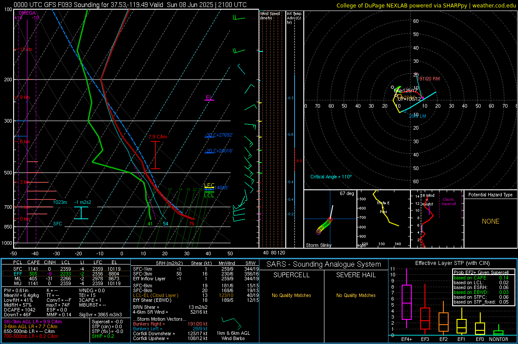Click the -1 m2s2 helicity label

(x=83, y=202)
